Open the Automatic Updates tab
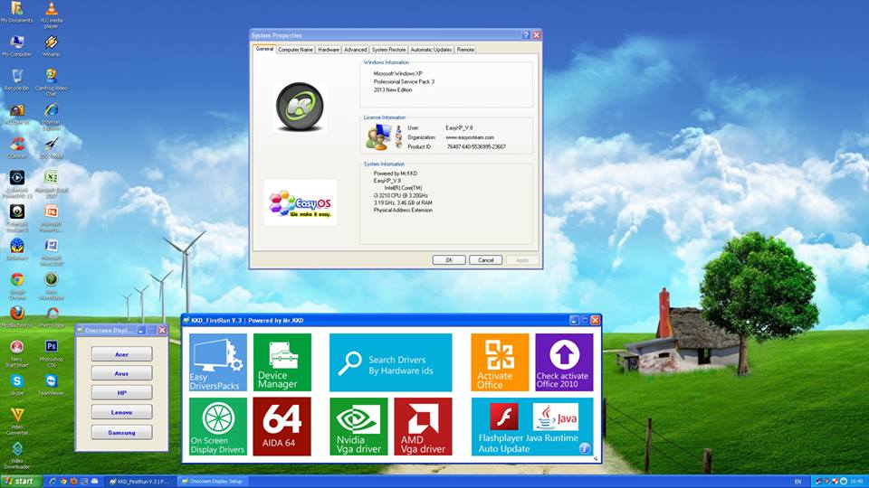 pyautogui.click(x=431, y=49)
